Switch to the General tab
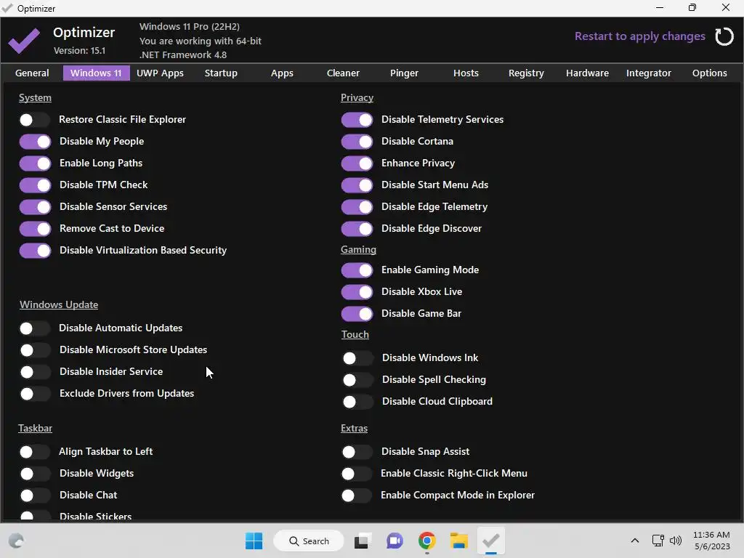 [32, 73]
